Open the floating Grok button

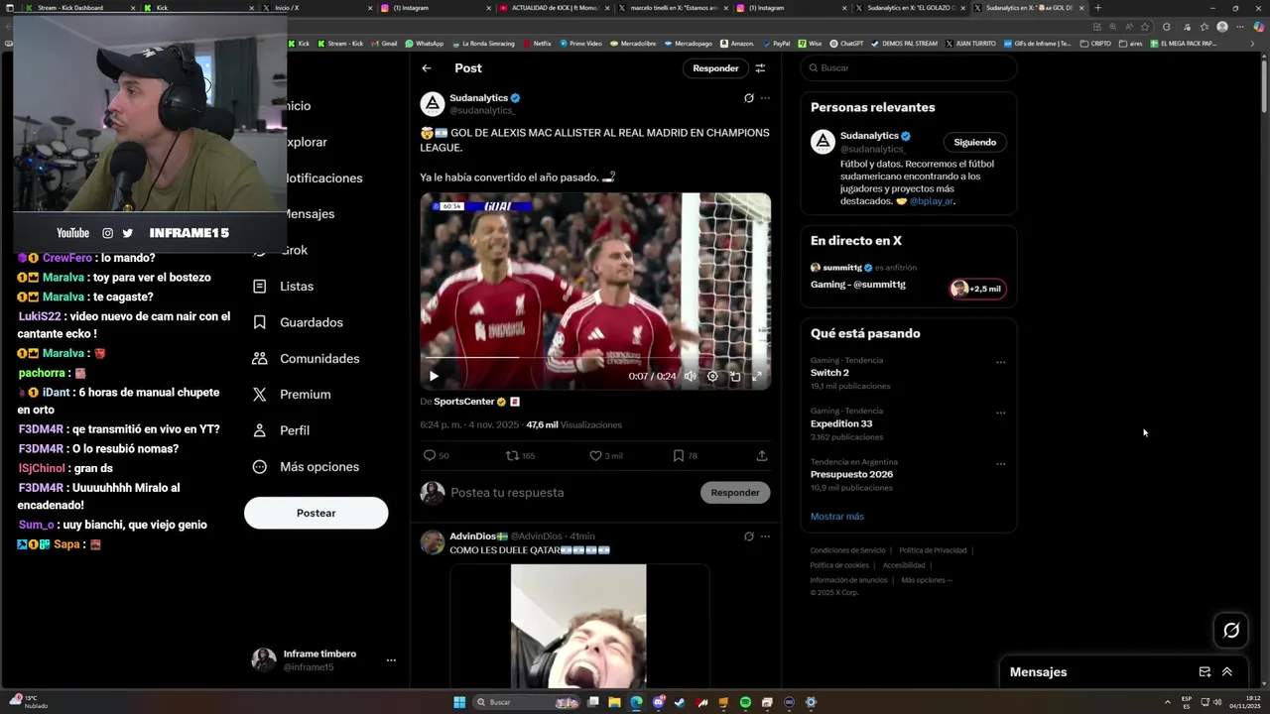(x=1231, y=630)
